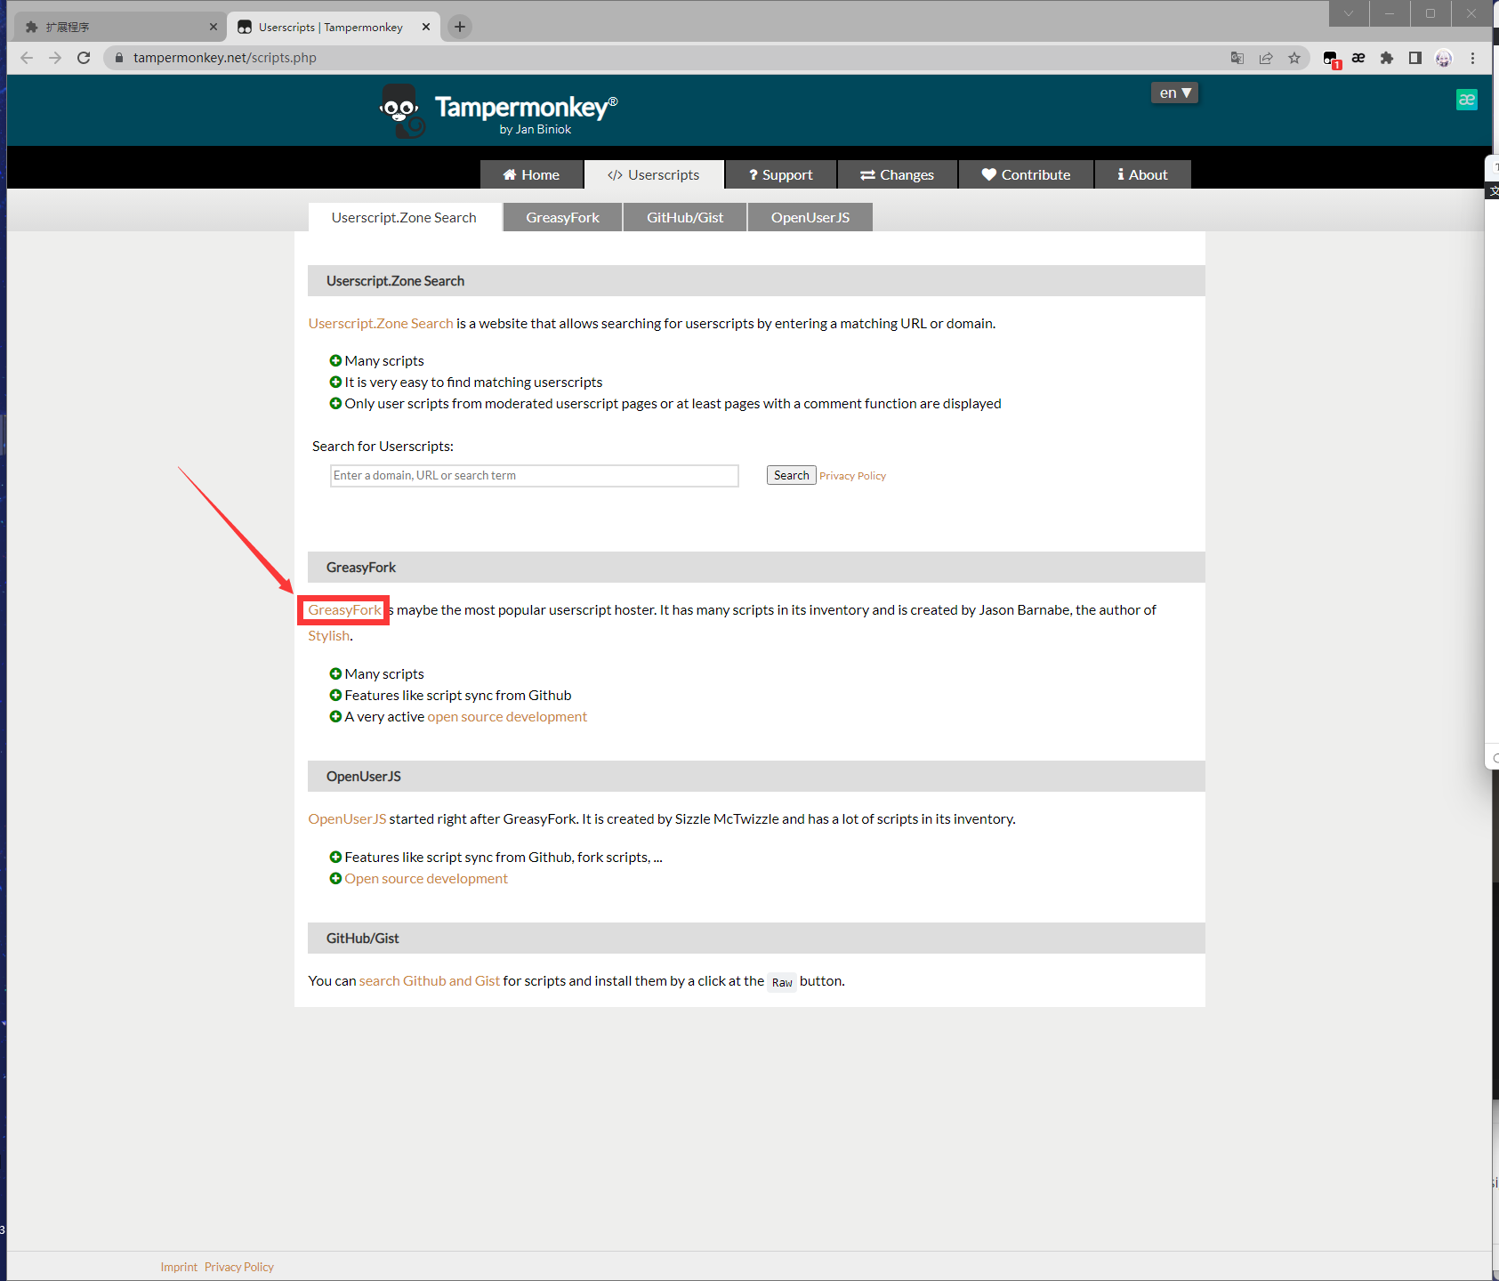The height and width of the screenshot is (1281, 1499).
Task: Click the Stylish link
Action: [x=329, y=635]
